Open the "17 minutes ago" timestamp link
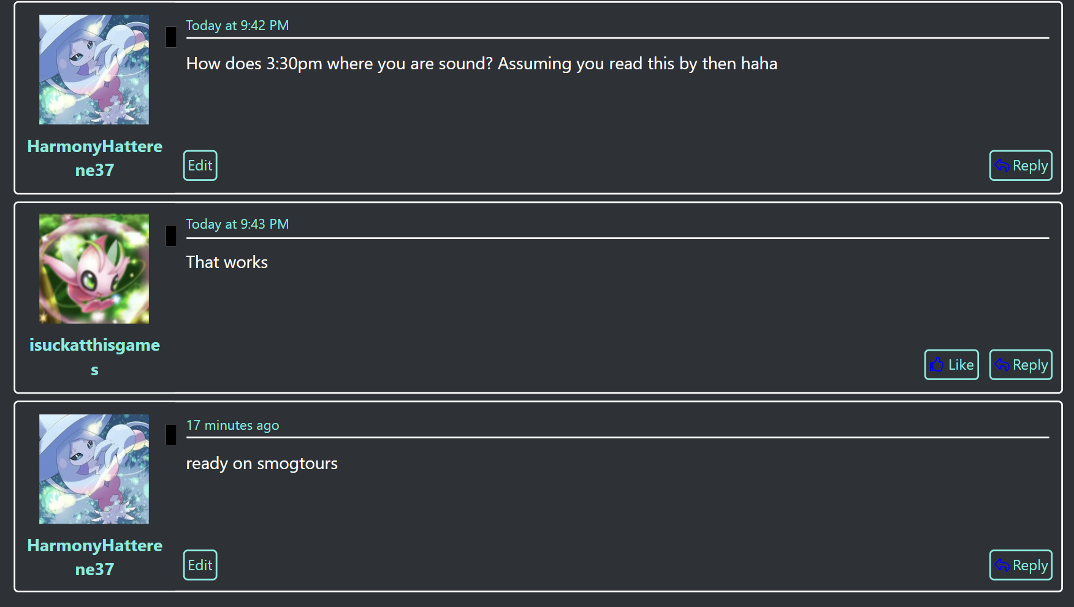This screenshot has height=607, width=1074. click(232, 426)
